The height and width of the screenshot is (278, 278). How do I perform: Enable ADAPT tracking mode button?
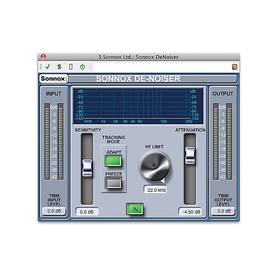[114, 161]
